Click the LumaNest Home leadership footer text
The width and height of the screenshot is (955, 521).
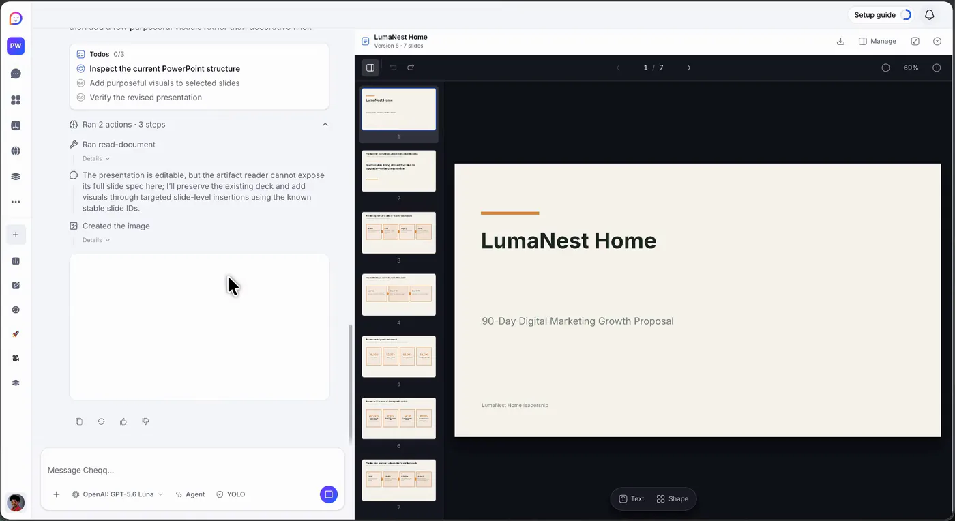(x=515, y=405)
